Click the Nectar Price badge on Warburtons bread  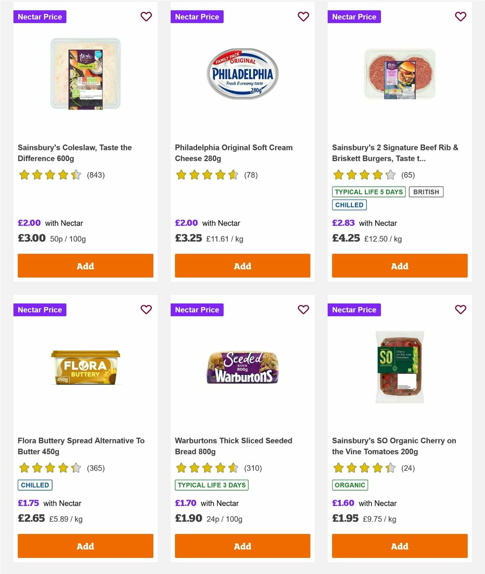click(197, 309)
